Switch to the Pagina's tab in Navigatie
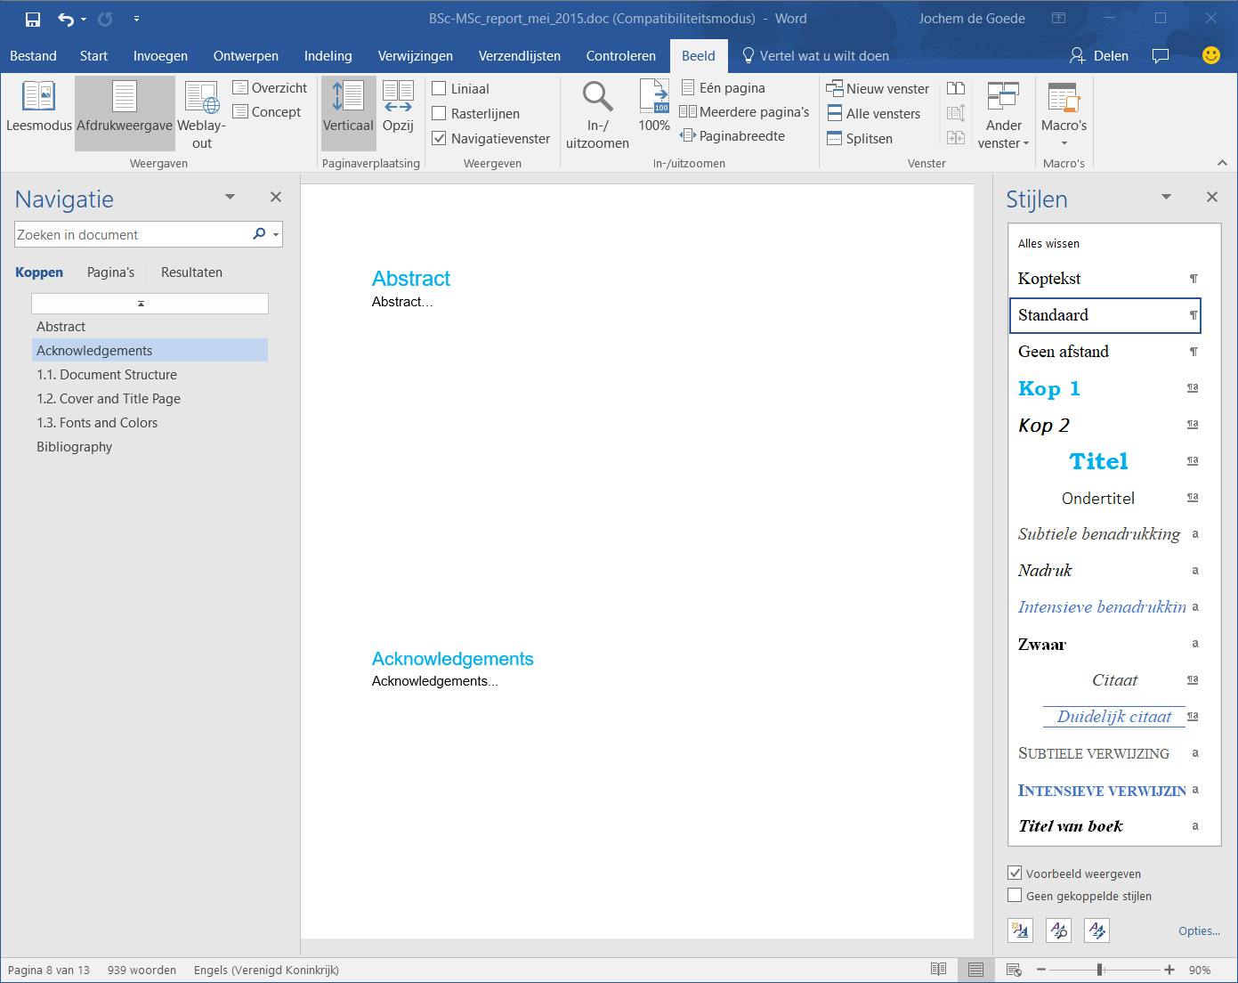 (110, 272)
